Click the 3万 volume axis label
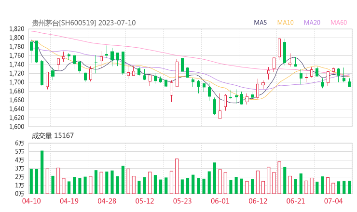The height and width of the screenshot is (212, 357). pyautogui.click(x=20, y=168)
